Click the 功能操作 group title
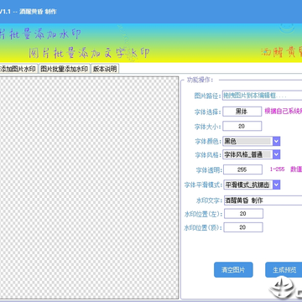Image resolution: width=302 pixels, height=302 pixels. point(200,80)
